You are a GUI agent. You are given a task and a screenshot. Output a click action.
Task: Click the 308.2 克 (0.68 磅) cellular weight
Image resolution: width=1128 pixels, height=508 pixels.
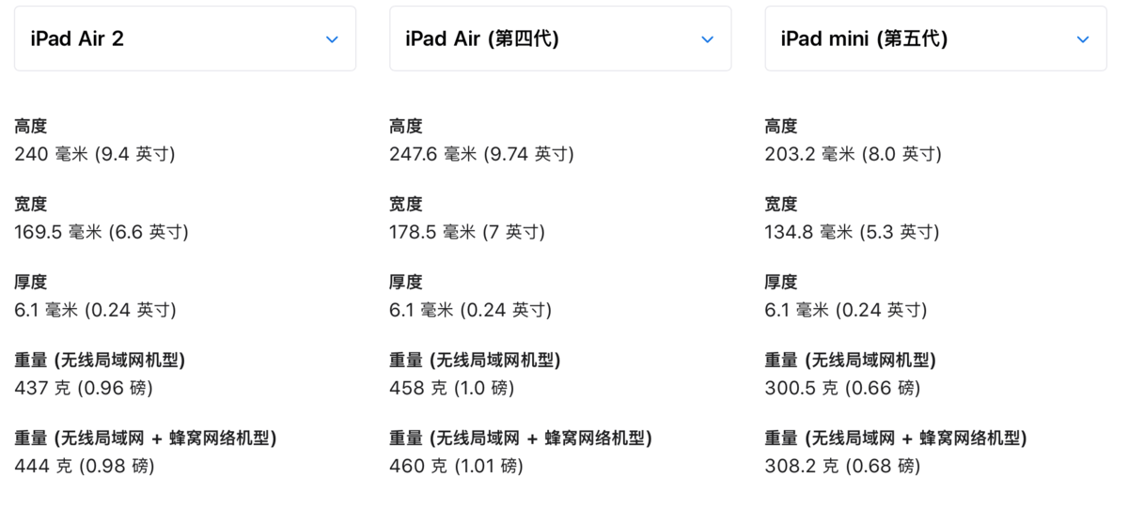click(x=842, y=466)
